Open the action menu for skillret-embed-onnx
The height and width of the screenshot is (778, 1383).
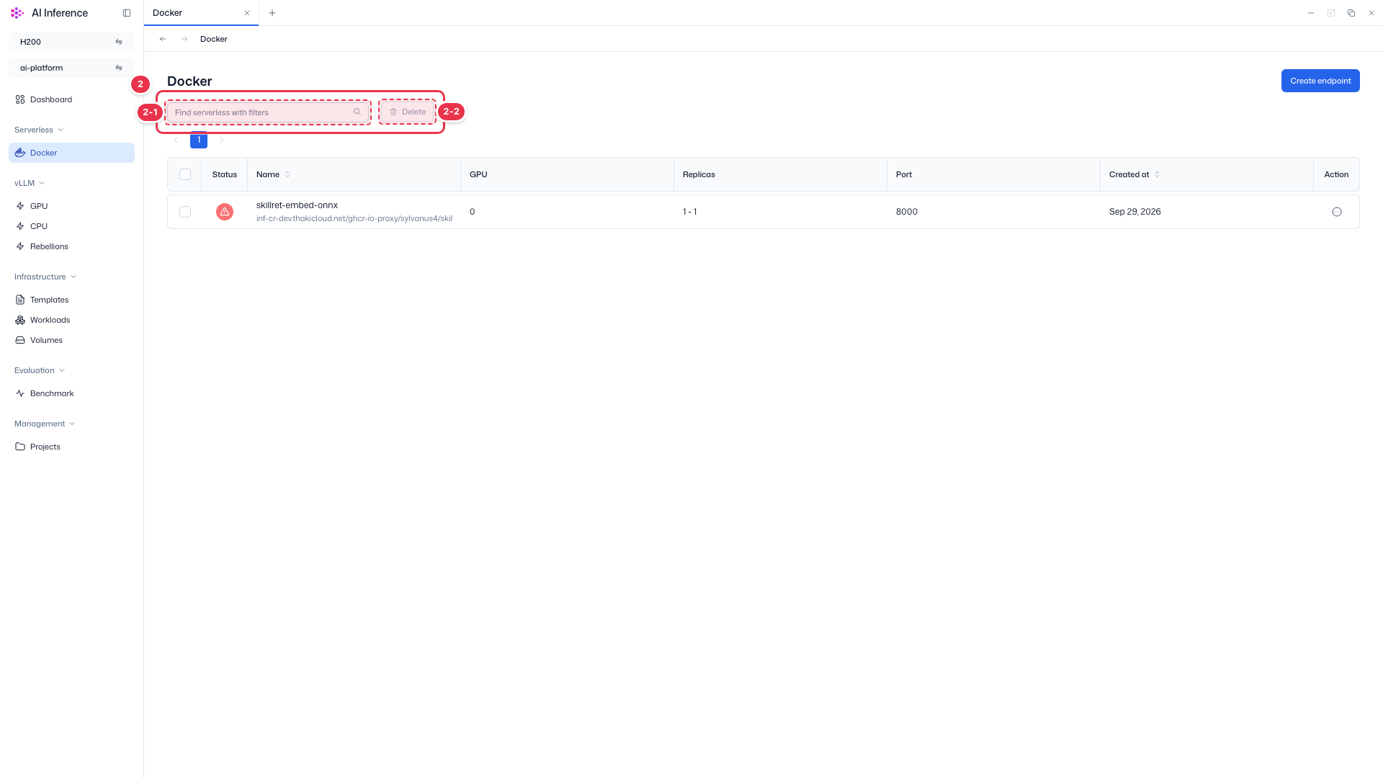click(1337, 212)
